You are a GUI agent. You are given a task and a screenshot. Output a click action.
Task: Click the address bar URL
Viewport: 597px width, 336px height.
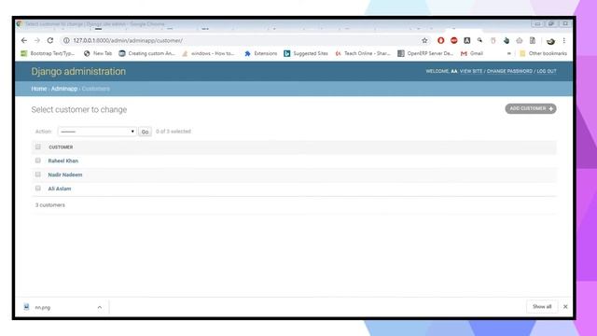coord(128,40)
